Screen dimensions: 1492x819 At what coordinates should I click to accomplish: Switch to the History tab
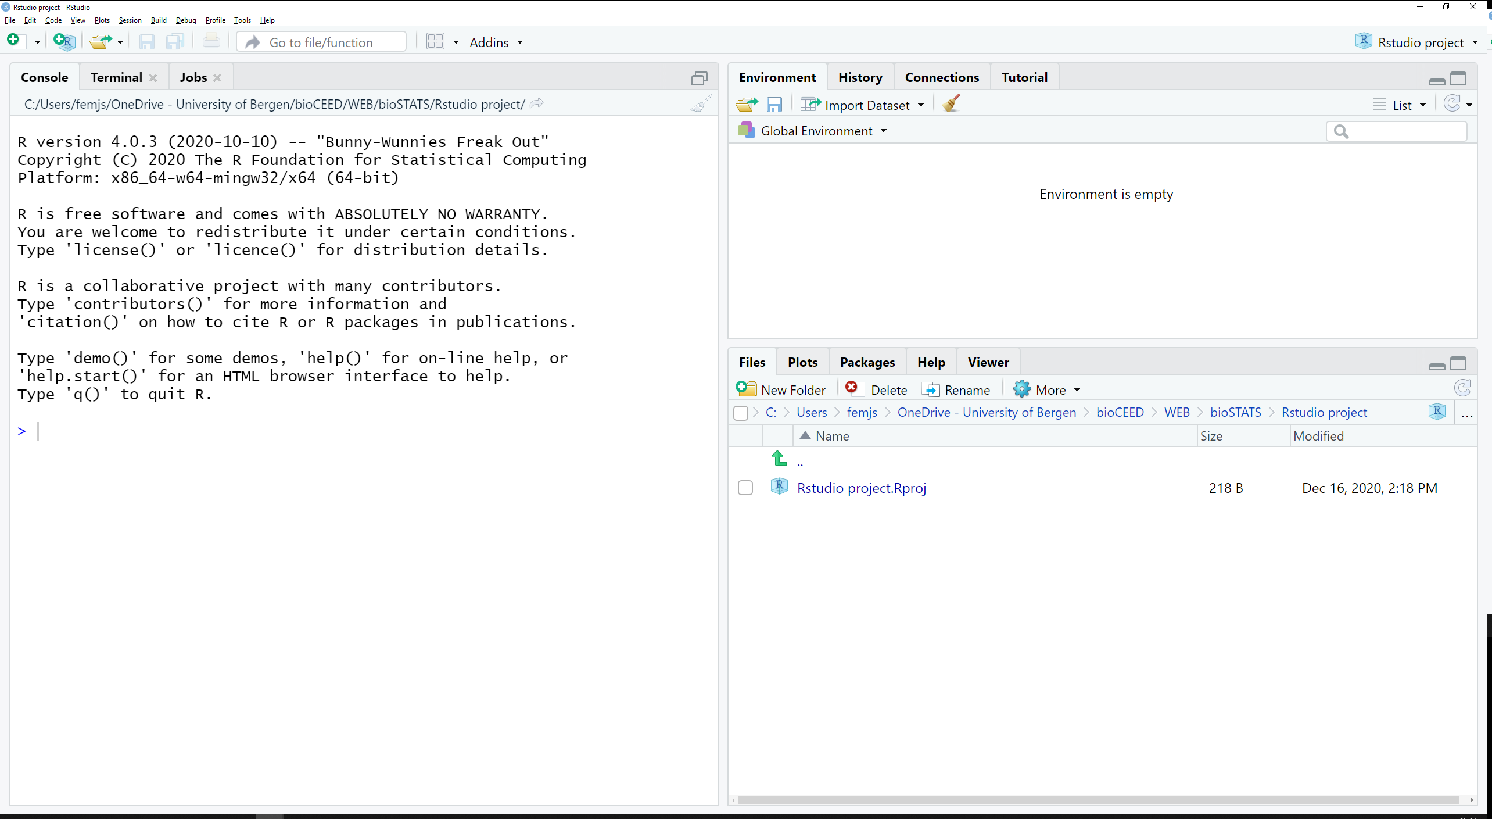point(860,77)
